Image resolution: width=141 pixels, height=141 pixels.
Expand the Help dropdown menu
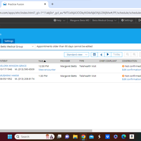tap(59, 20)
